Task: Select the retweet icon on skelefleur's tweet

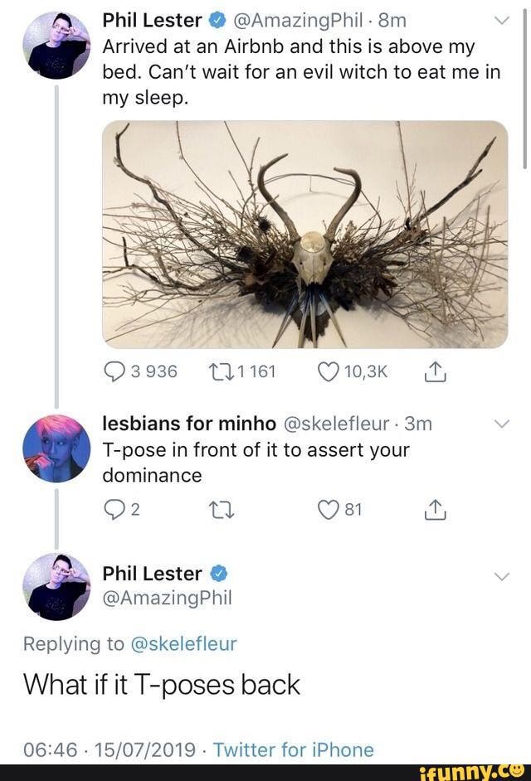Action: point(222,509)
